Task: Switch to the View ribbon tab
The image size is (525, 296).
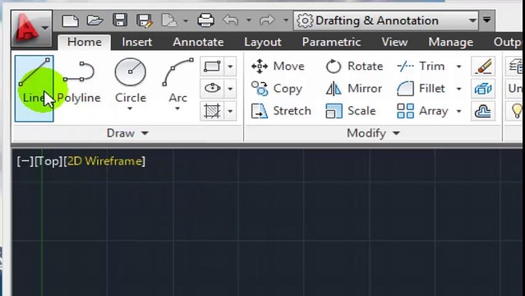Action: click(x=394, y=42)
